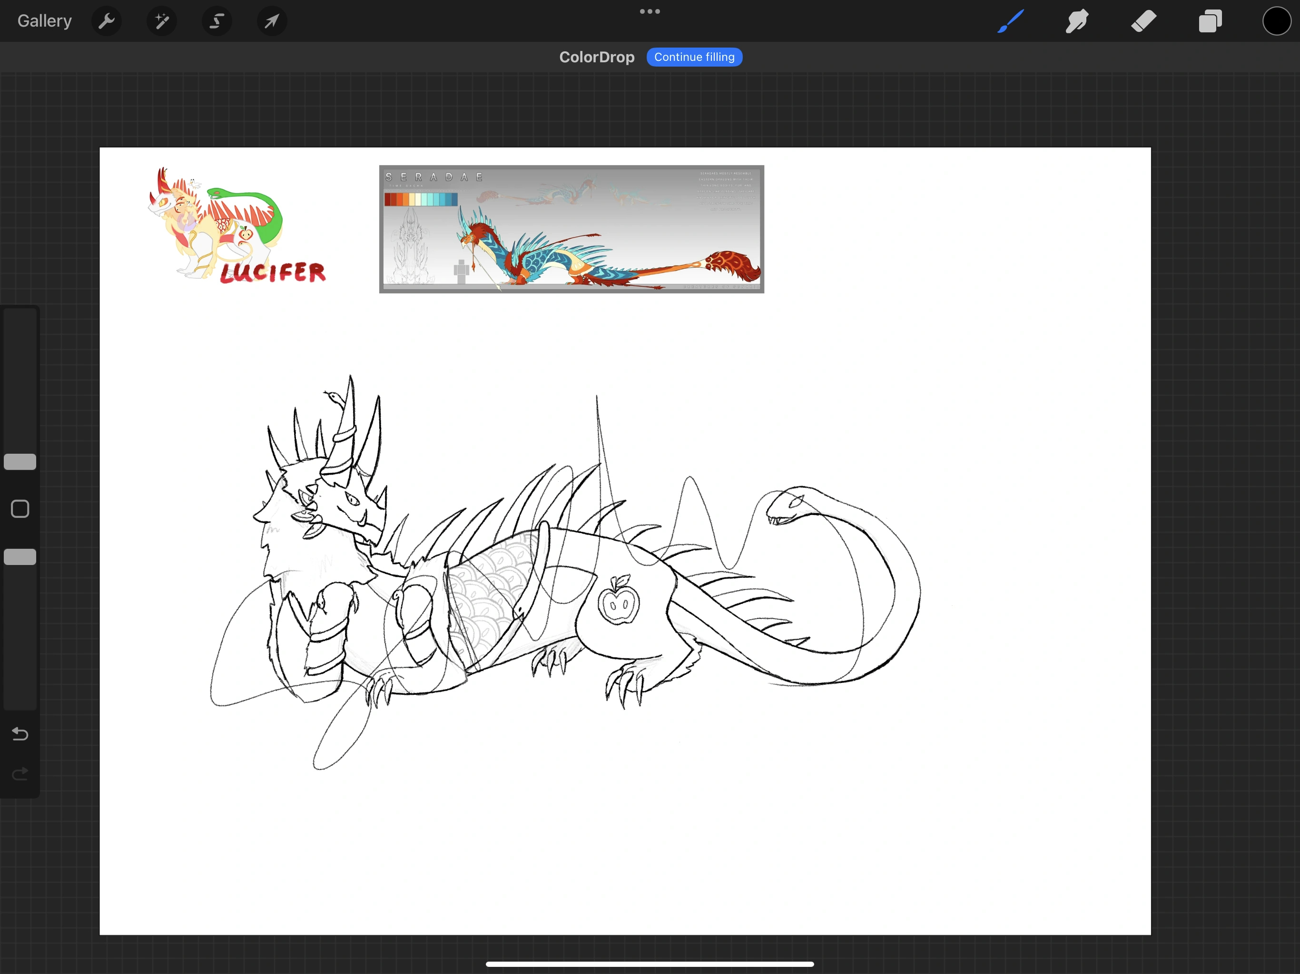Open the Adjustments panel

[161, 20]
